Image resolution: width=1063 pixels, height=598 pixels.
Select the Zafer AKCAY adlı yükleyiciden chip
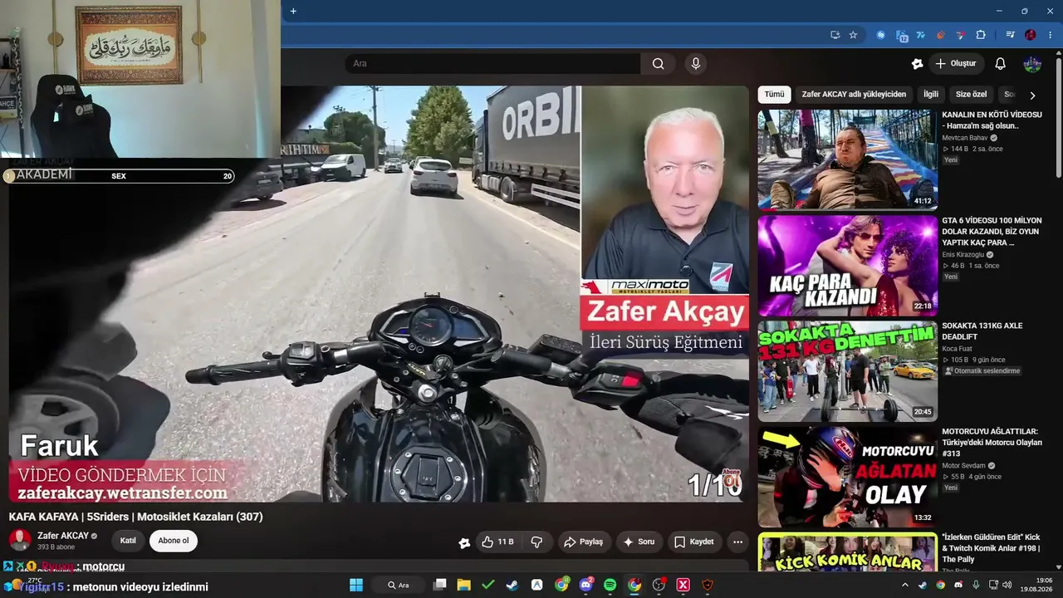point(854,95)
